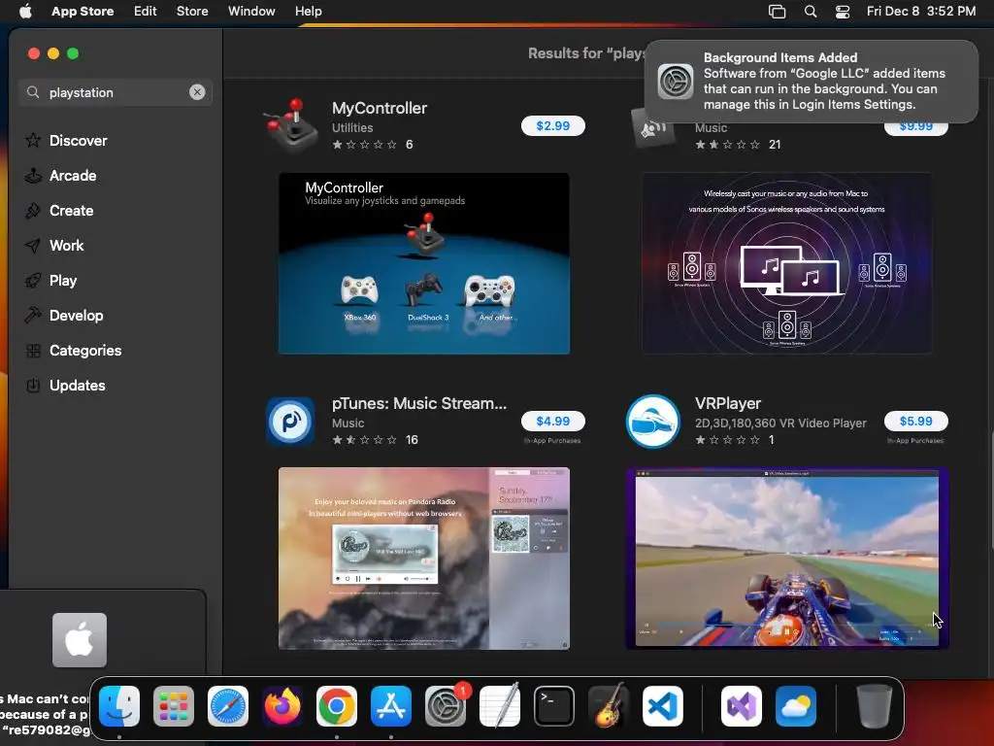Open the Window menu

point(251,11)
